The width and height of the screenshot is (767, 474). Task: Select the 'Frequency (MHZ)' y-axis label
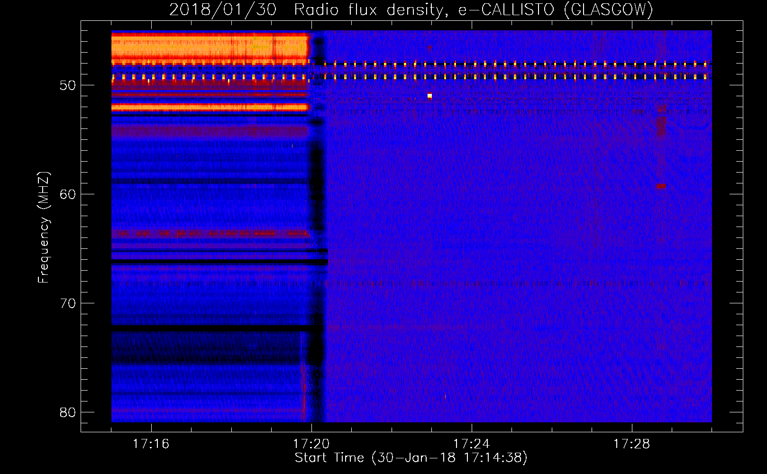43,228
